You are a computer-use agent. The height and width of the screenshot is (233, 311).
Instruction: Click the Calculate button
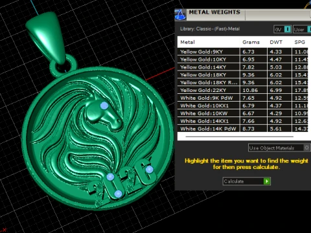(x=246, y=181)
